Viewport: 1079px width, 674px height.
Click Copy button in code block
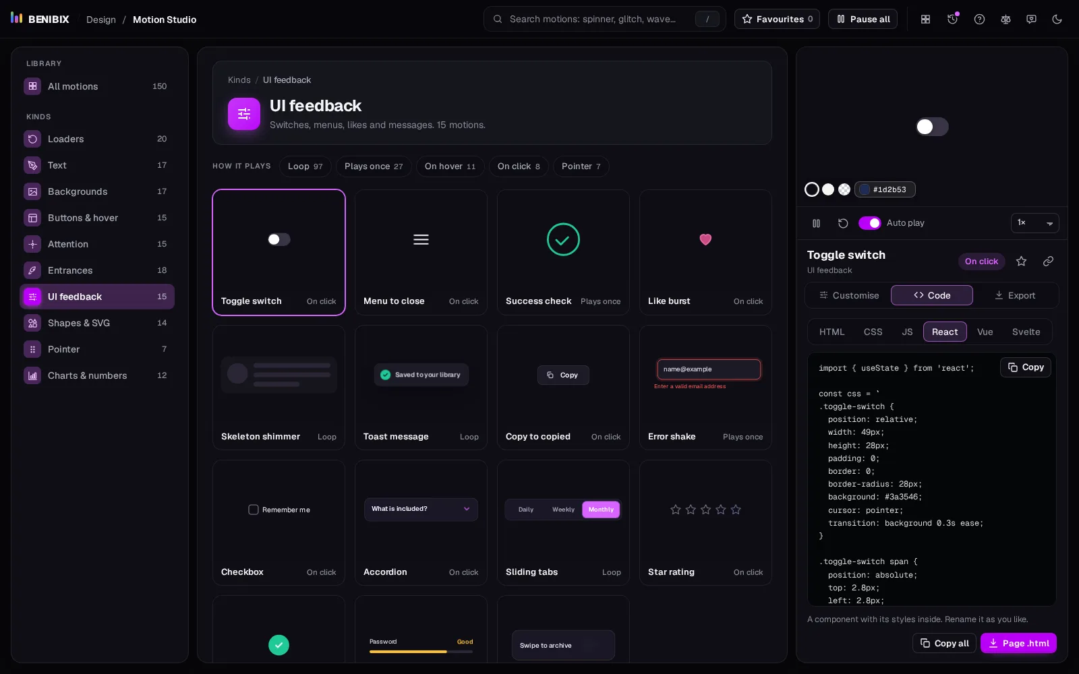(1025, 367)
